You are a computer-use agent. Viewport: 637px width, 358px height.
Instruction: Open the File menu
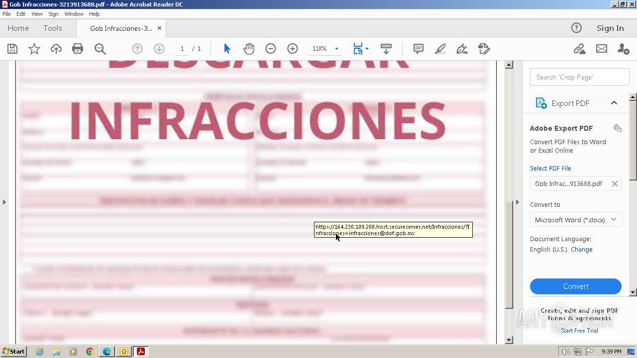click(x=6, y=14)
